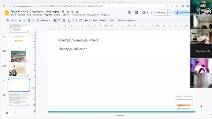The width and height of the screenshot is (212, 119).
Task: Select the text box tool
Action: coord(60,20)
